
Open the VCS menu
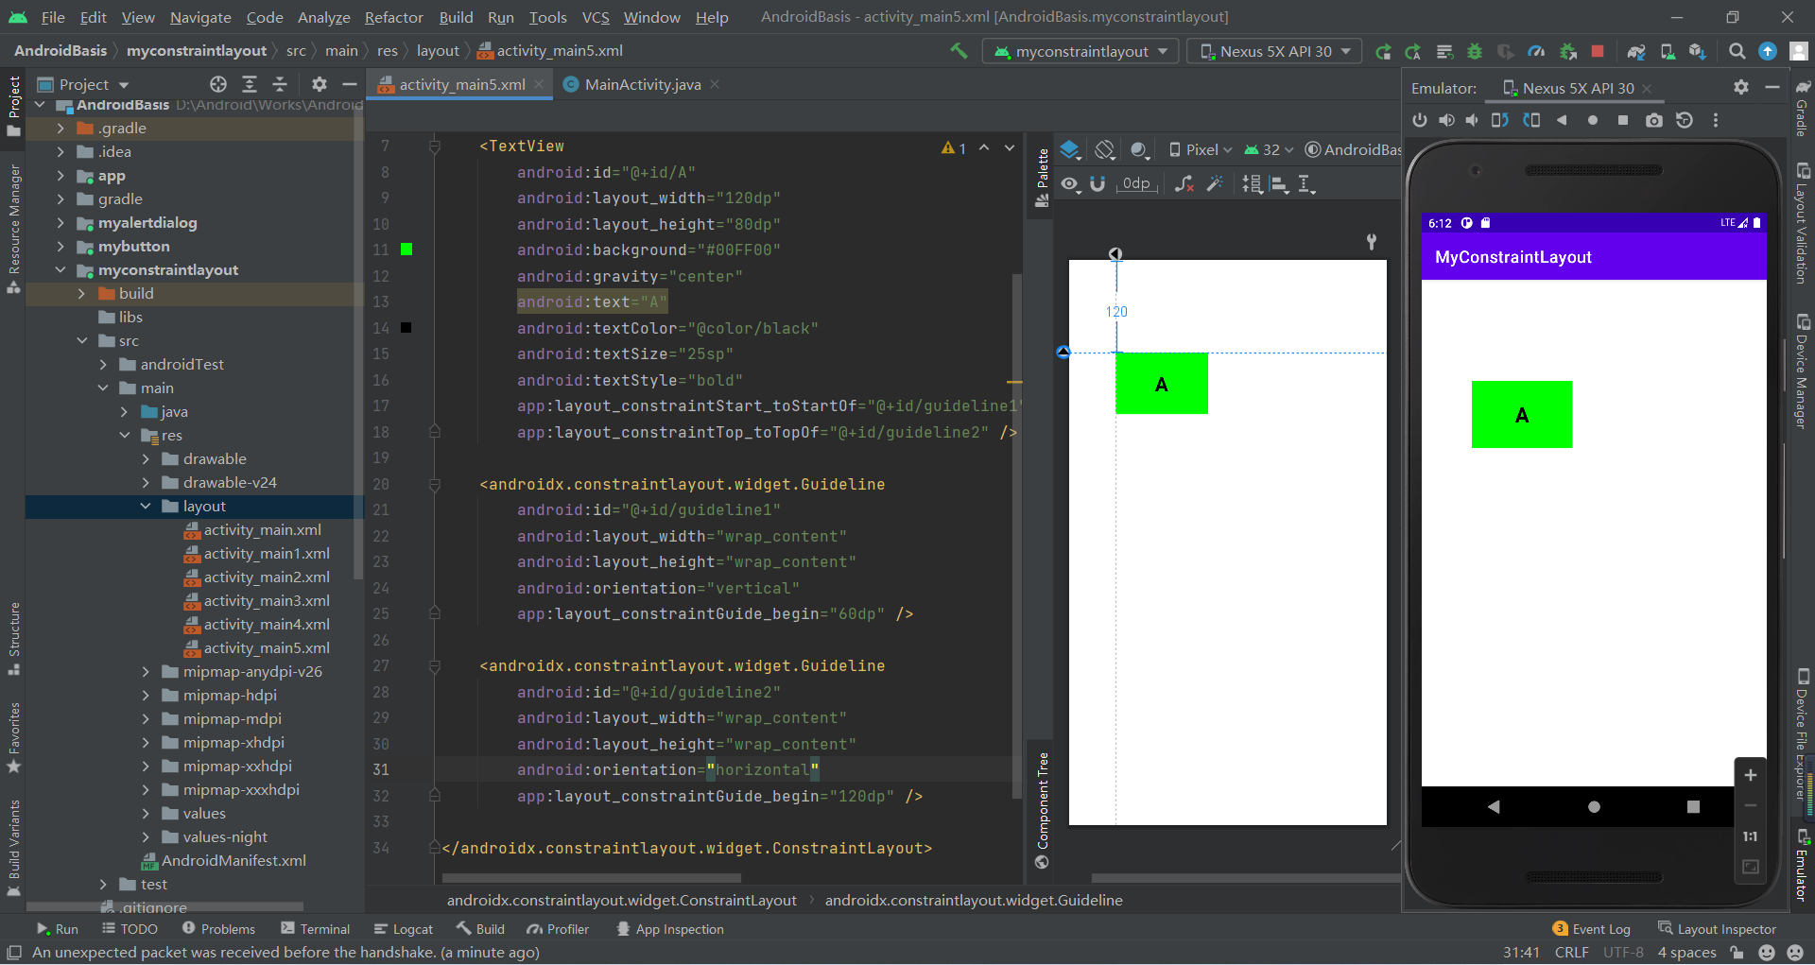point(596,17)
